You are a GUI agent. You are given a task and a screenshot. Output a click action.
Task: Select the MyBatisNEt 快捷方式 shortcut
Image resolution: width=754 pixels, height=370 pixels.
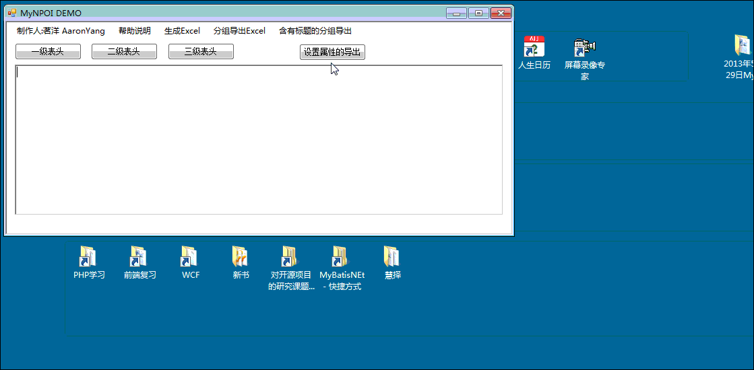coord(342,268)
